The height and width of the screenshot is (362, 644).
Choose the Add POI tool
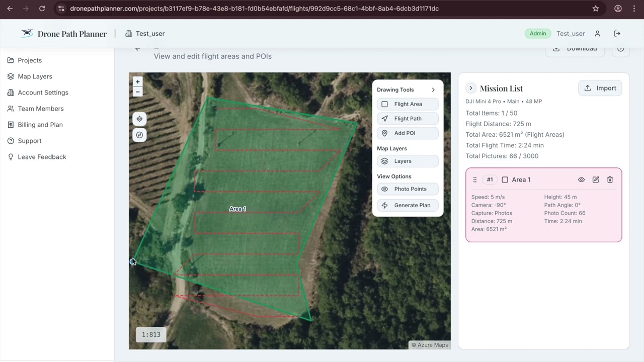click(408, 133)
